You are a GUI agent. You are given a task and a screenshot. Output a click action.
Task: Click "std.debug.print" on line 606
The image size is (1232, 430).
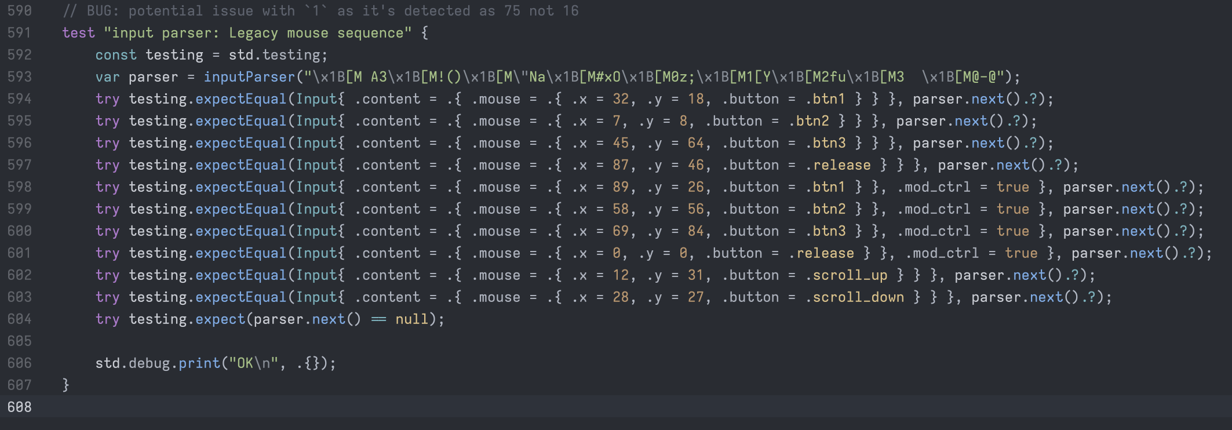[158, 363]
